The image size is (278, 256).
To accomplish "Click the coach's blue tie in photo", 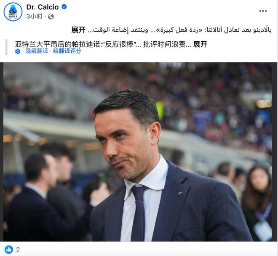I will tap(138, 213).
